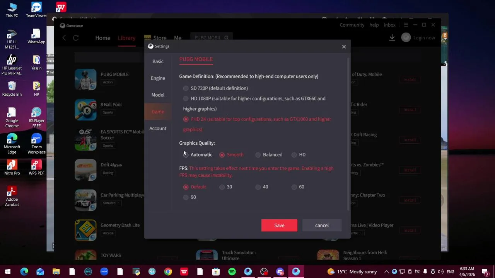Image resolution: width=495 pixels, height=278 pixels.
Task: Open Recycle Bin desktop icon
Action: click(x=12, y=89)
